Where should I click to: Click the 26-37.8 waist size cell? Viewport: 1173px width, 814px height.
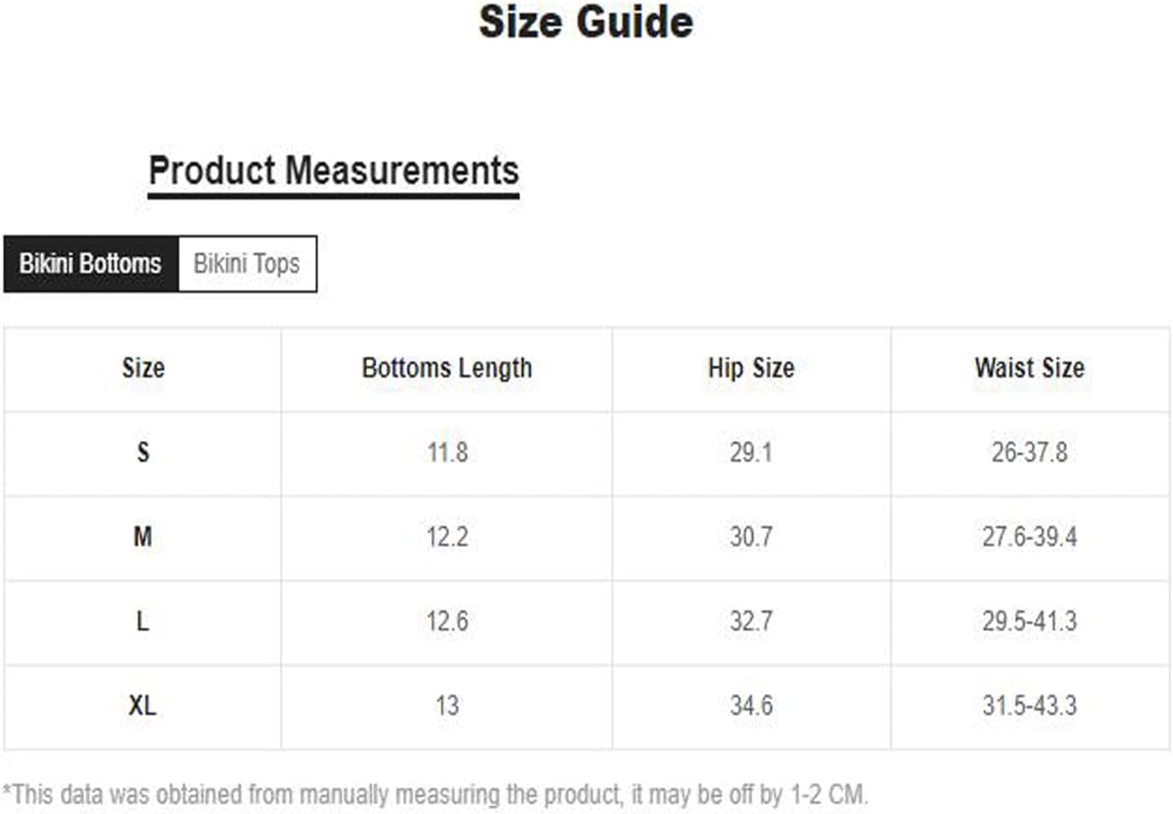(1029, 453)
